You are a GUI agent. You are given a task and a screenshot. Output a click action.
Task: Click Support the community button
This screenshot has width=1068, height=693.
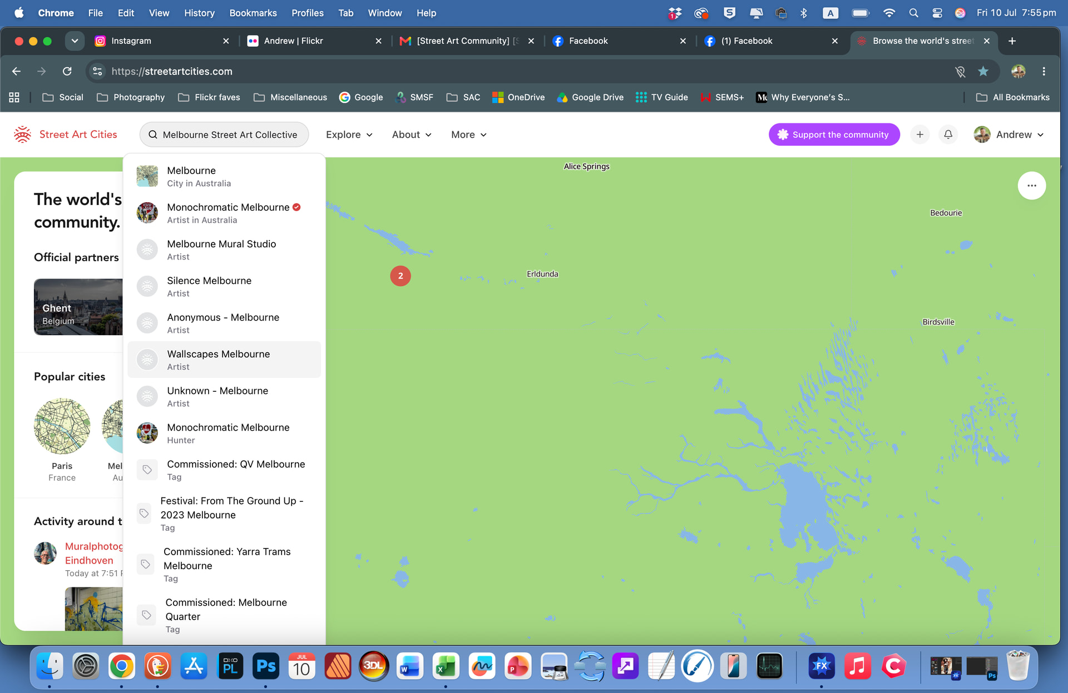click(834, 134)
